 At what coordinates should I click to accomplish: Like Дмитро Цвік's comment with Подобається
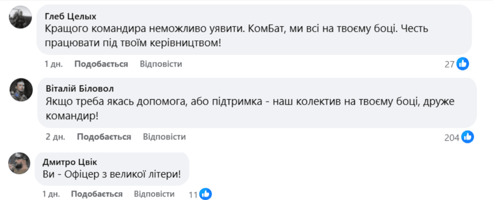click(x=97, y=194)
